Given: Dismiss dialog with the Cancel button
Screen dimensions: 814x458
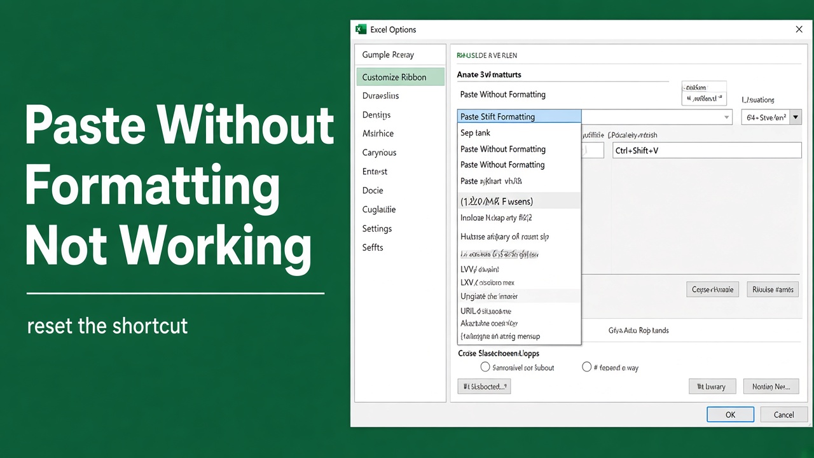Looking at the screenshot, I should point(783,414).
